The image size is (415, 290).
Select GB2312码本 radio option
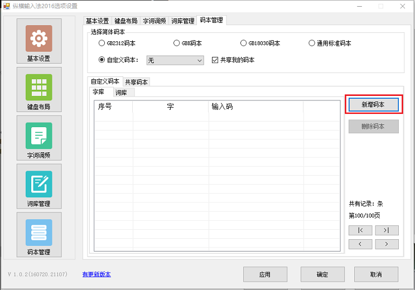[102, 43]
